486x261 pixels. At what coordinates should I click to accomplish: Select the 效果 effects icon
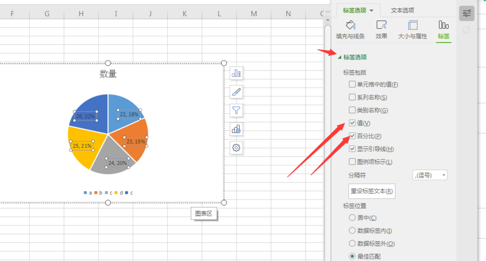tap(381, 25)
